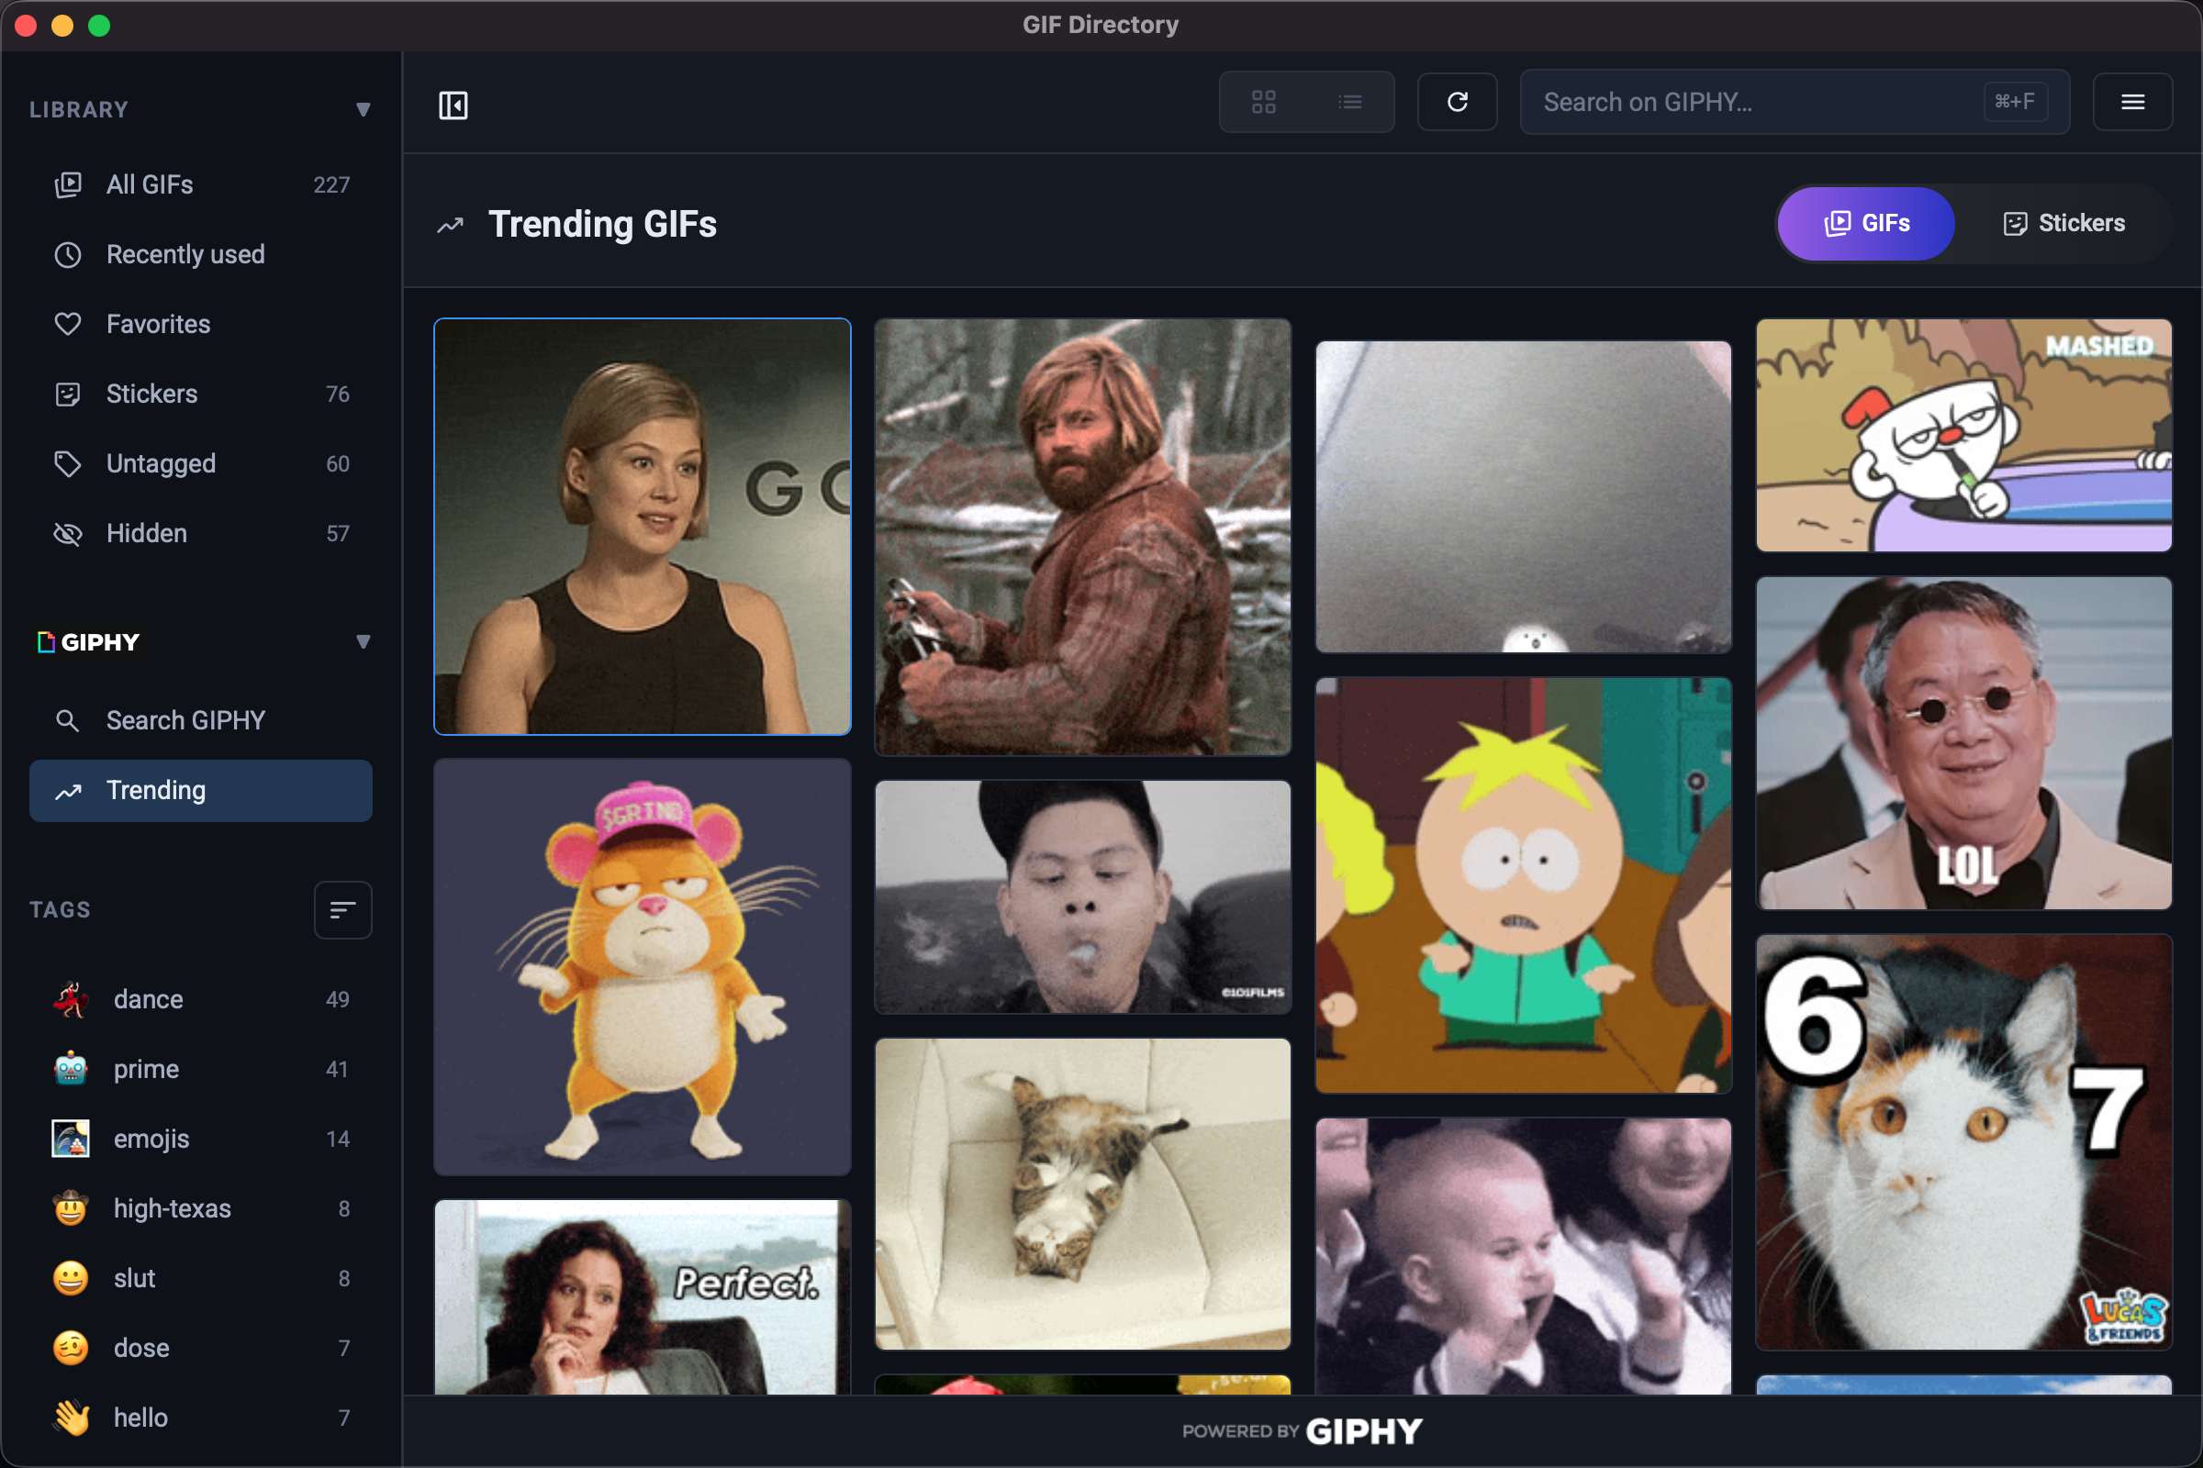Open the gray blurry GIF
The height and width of the screenshot is (1468, 2203).
pos(1523,497)
